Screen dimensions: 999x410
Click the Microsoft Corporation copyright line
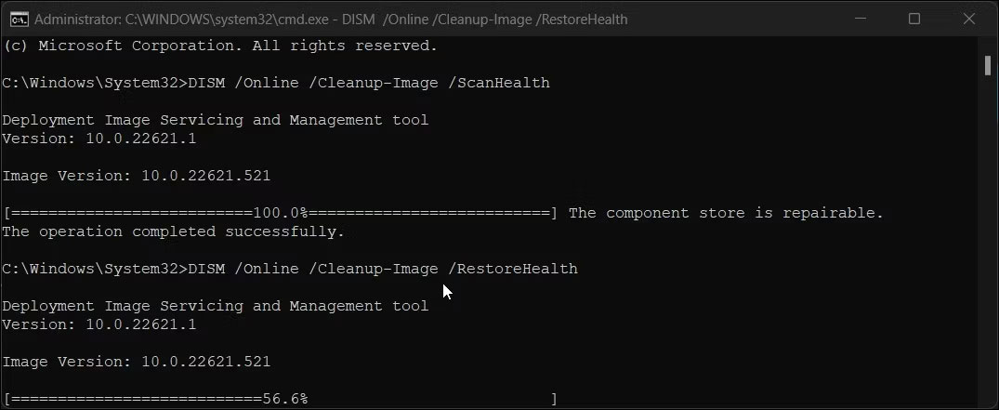[x=219, y=46]
